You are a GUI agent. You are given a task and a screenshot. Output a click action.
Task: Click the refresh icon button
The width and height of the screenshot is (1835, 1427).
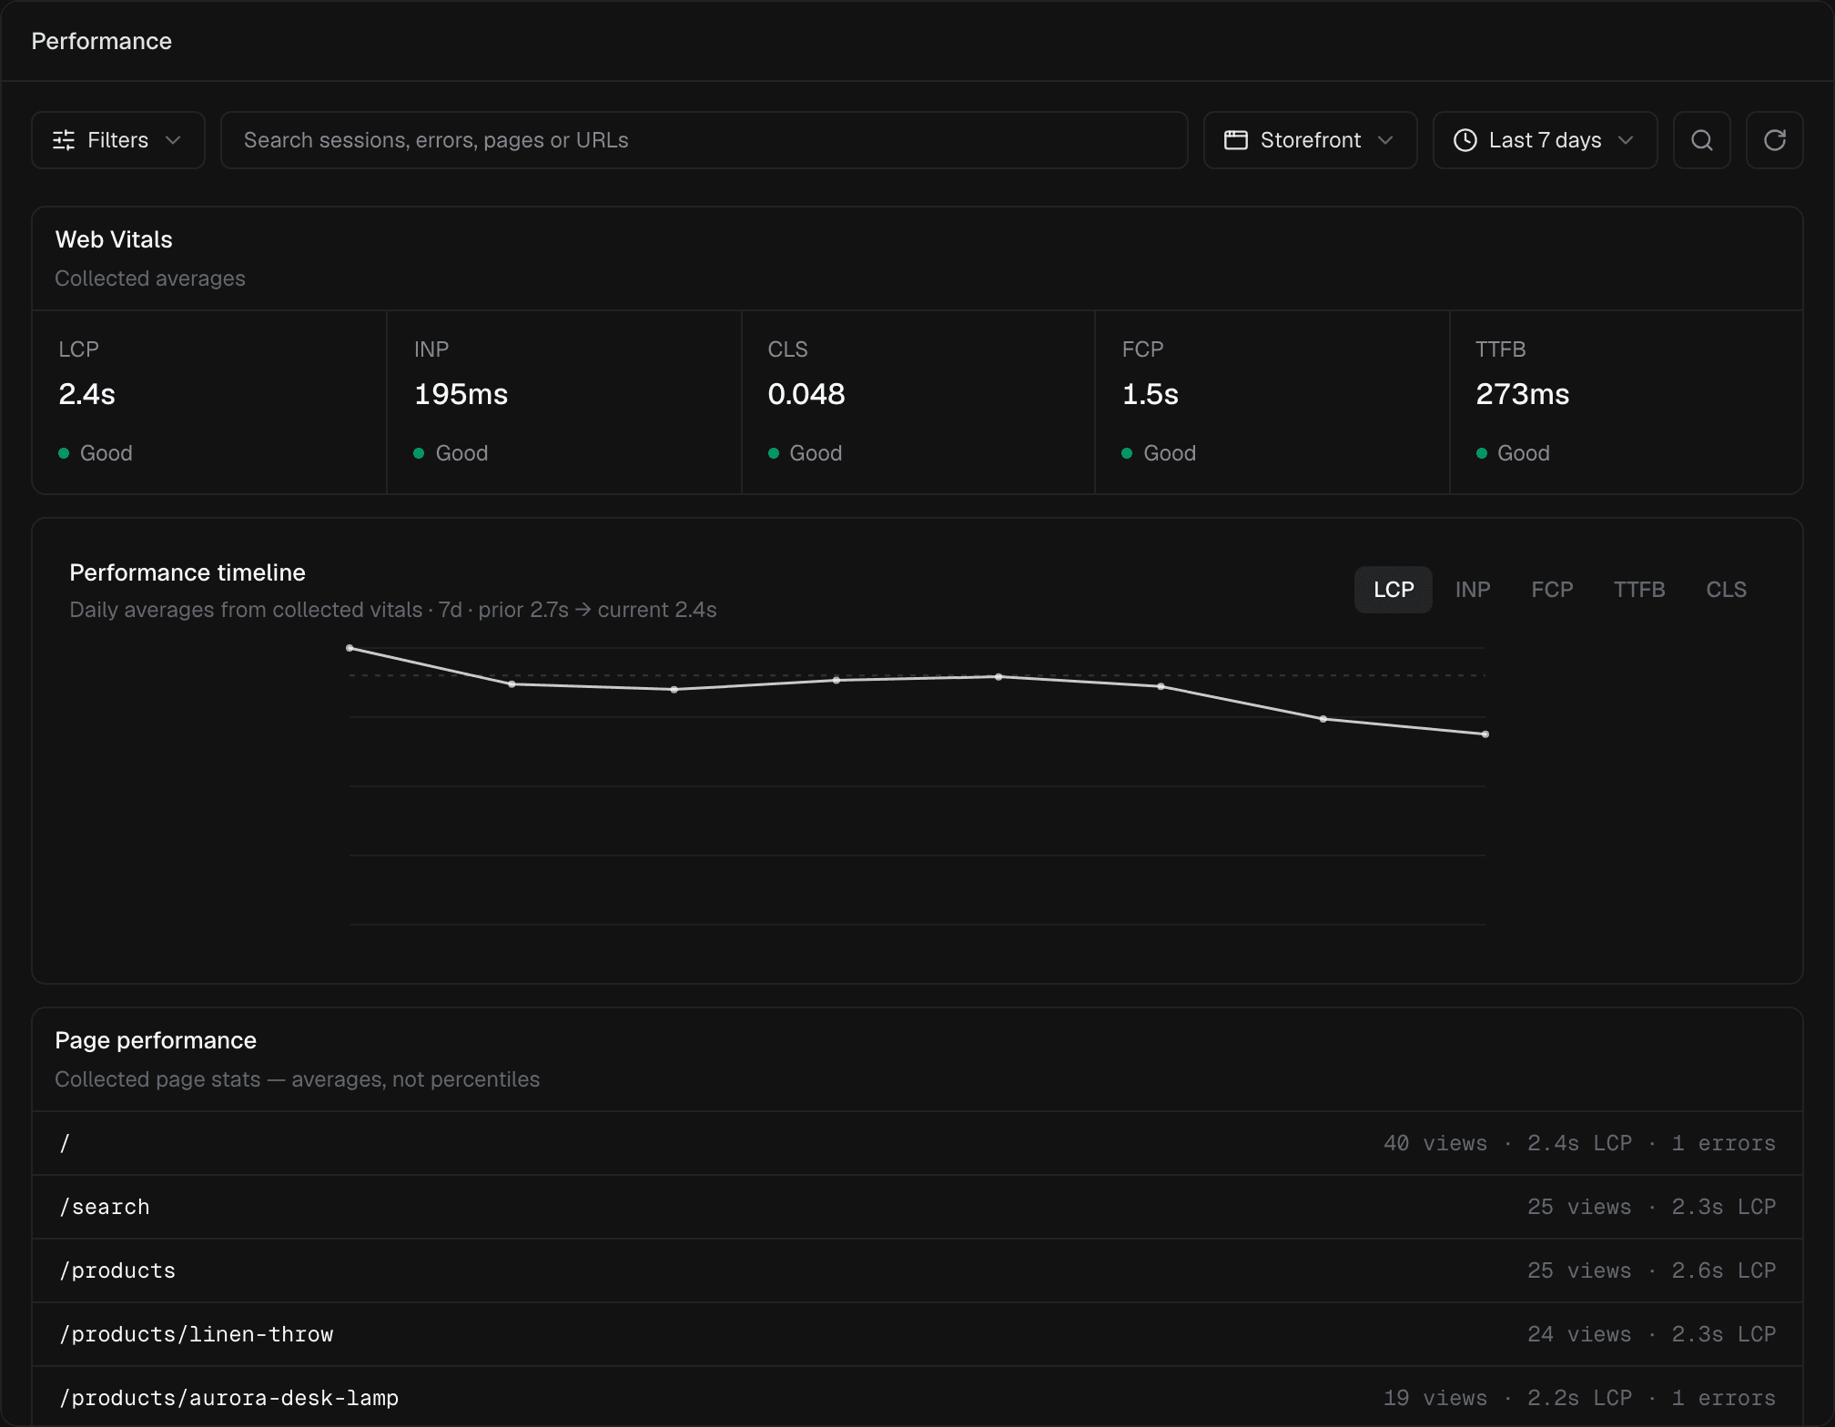click(1774, 140)
